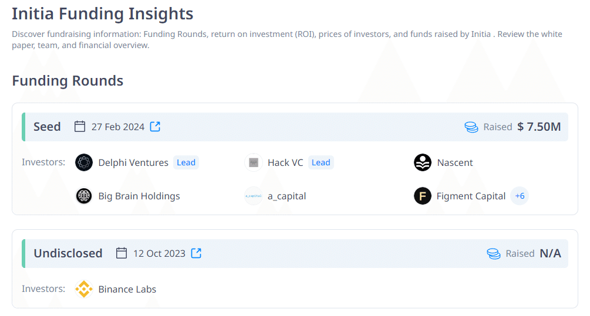Click the Hack VC logo
Screen dimensions: 590x316
point(254,162)
